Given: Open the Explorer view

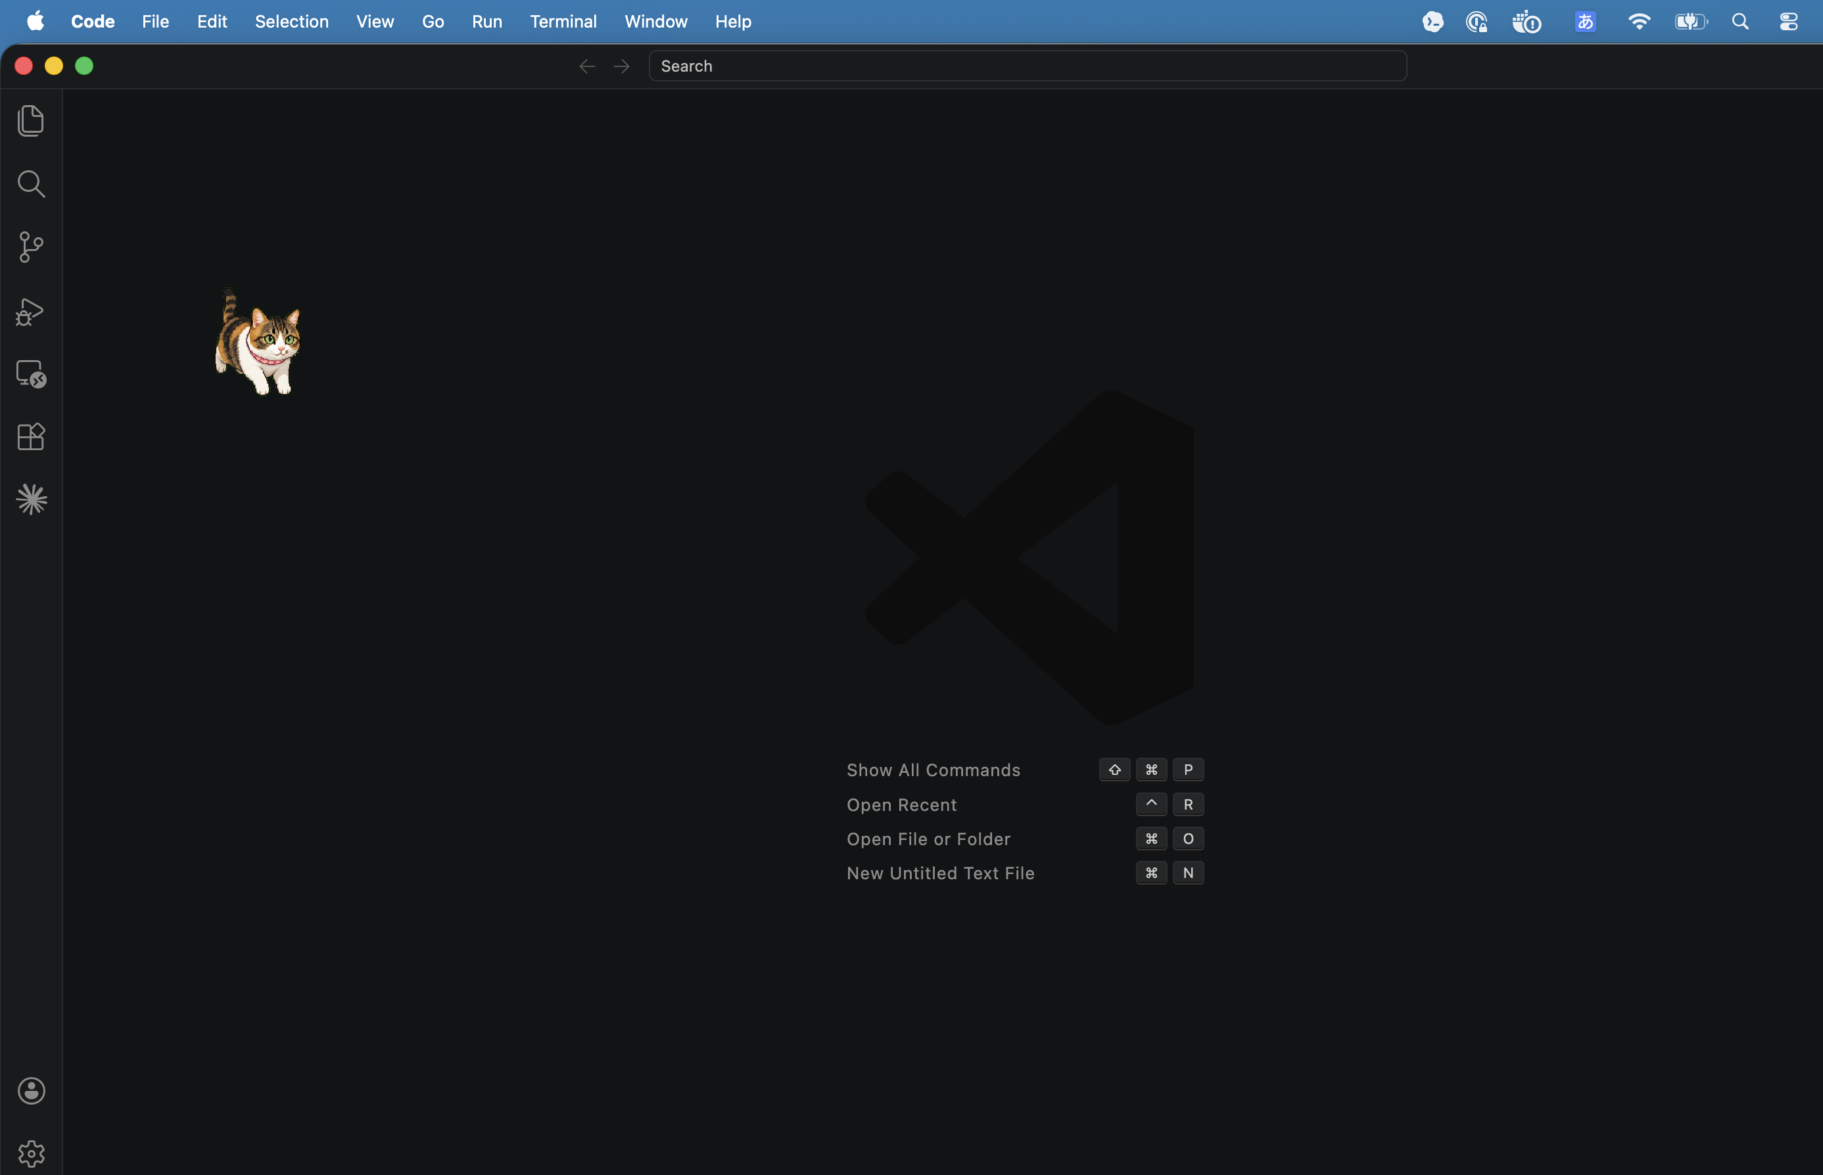Looking at the screenshot, I should (x=30, y=120).
